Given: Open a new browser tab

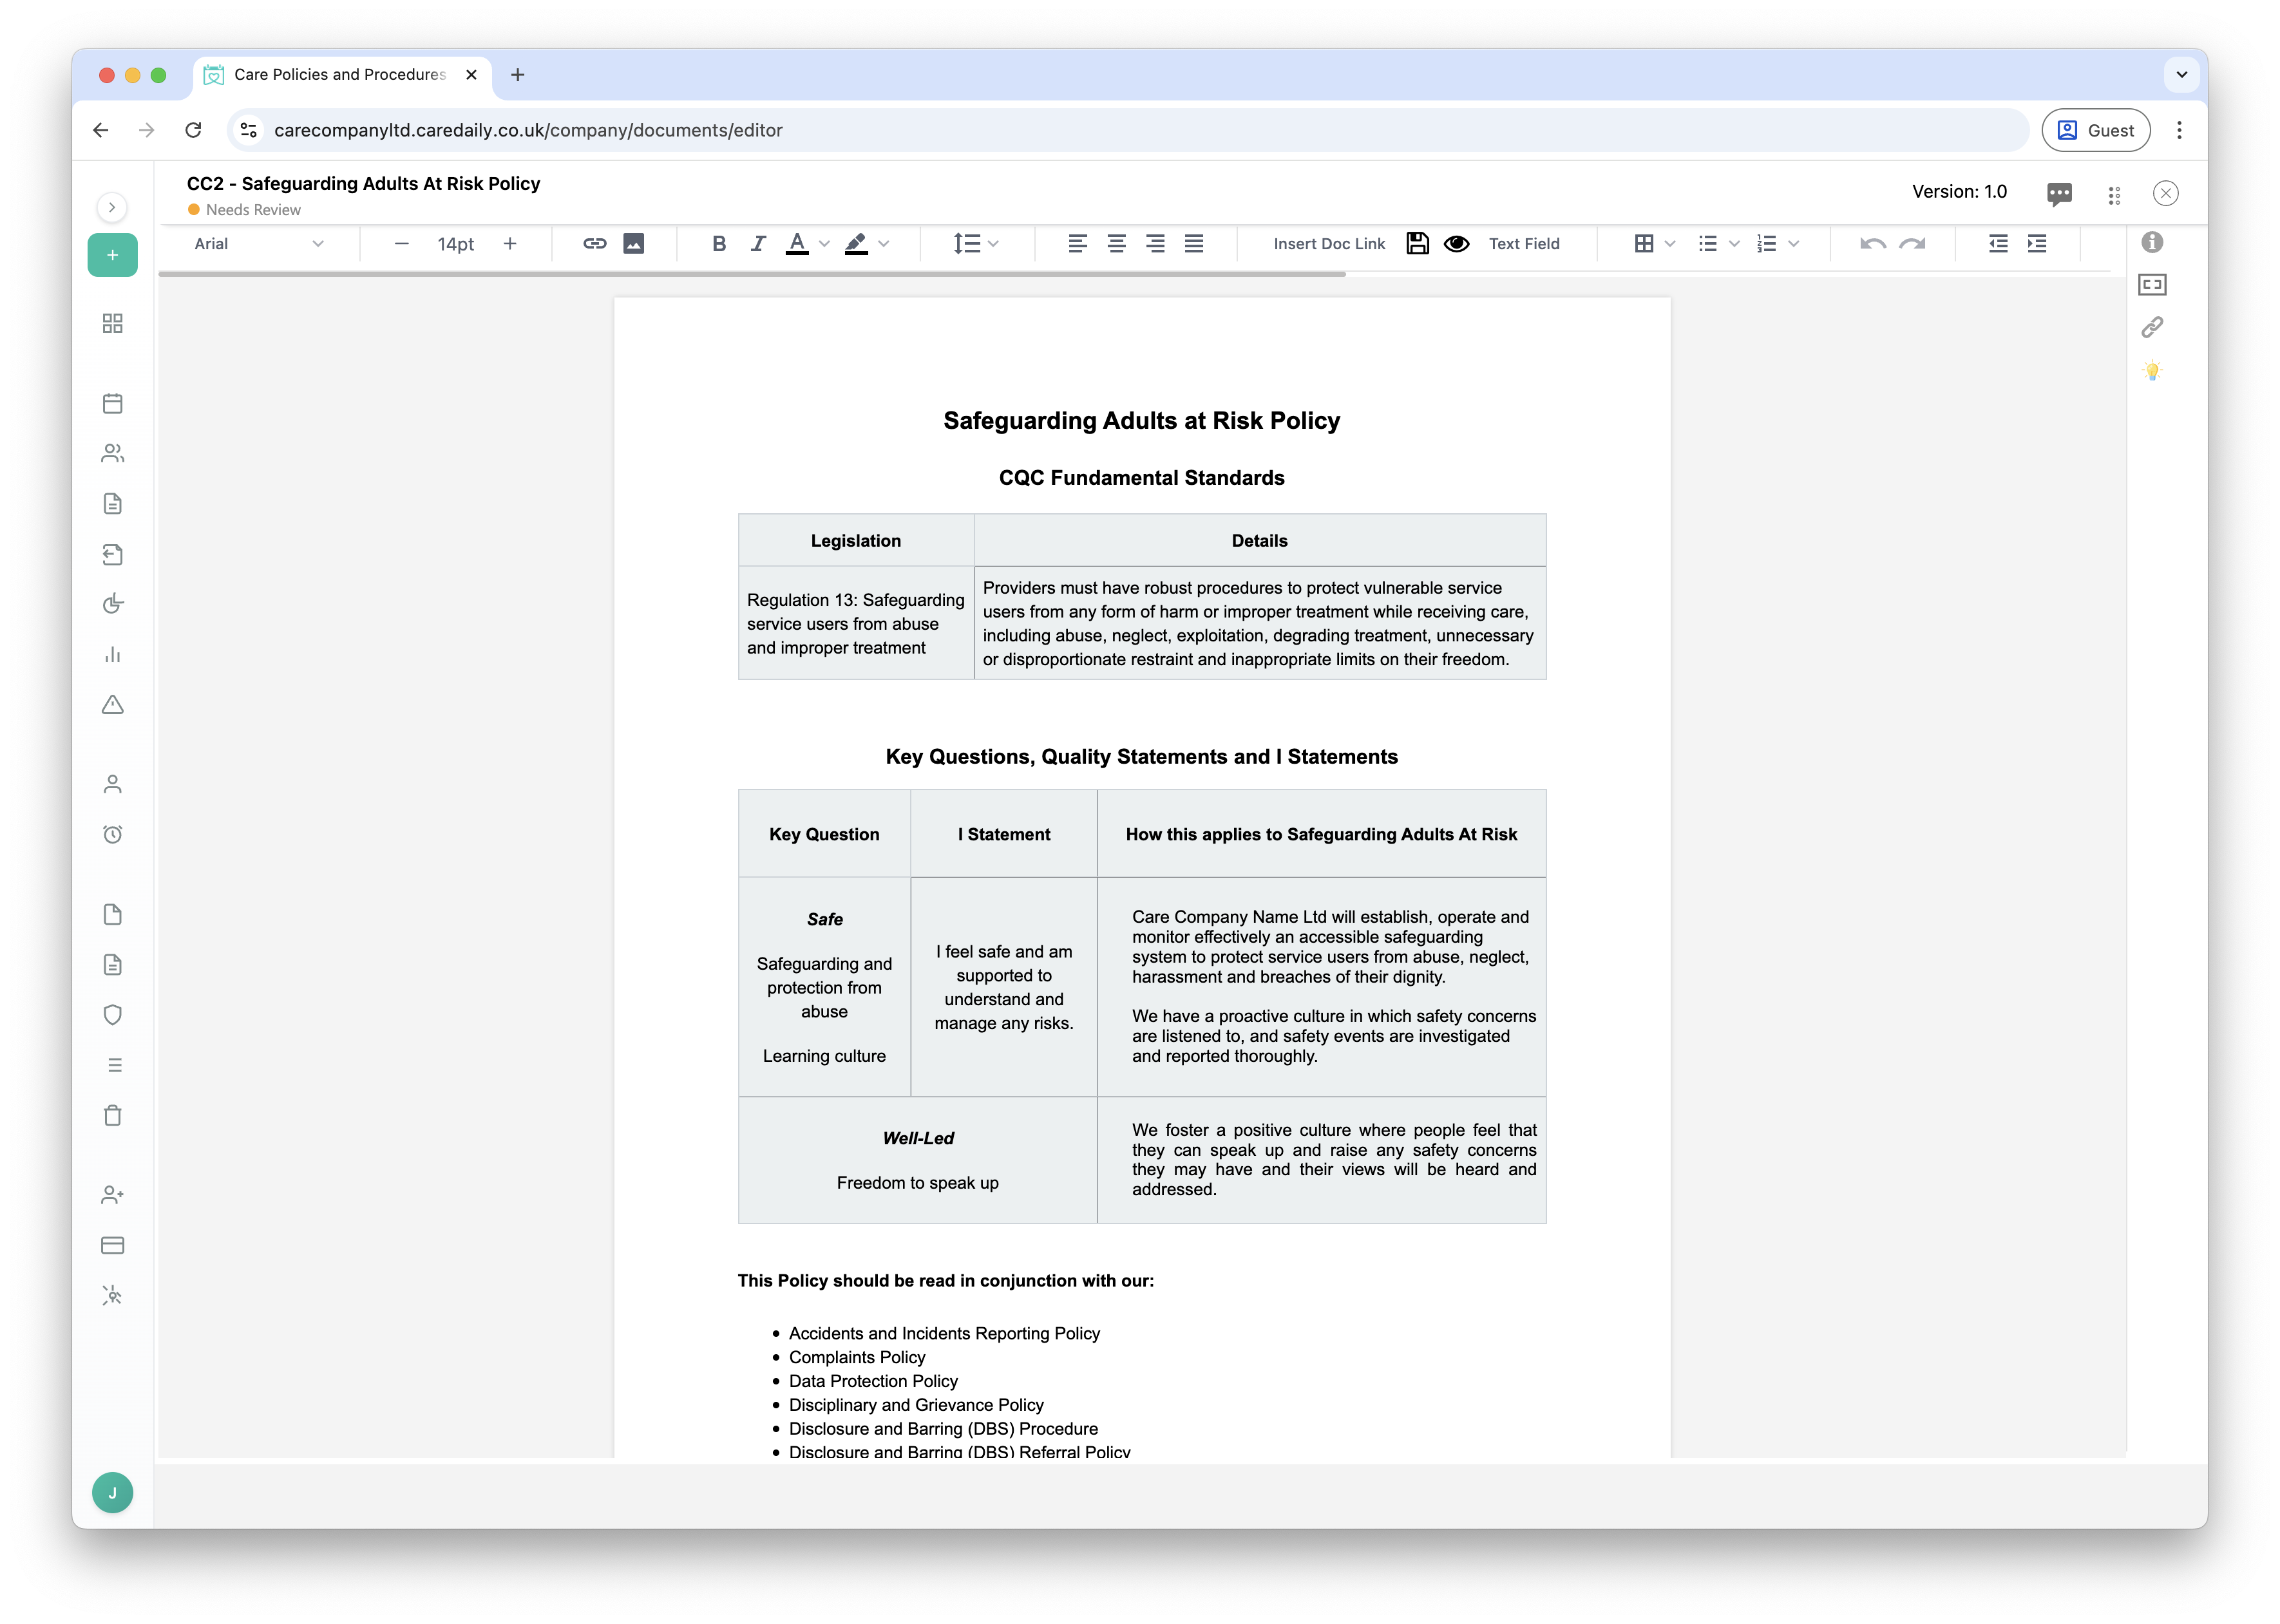Looking at the screenshot, I should pyautogui.click(x=517, y=74).
